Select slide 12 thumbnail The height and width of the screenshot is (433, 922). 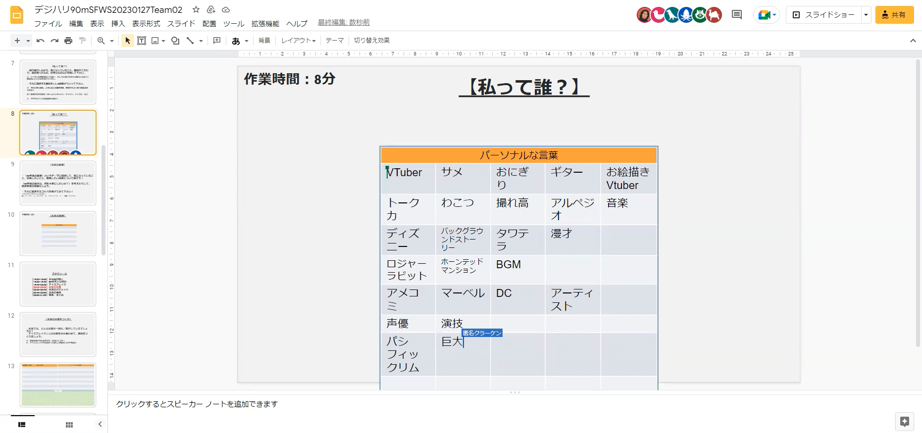click(x=58, y=335)
